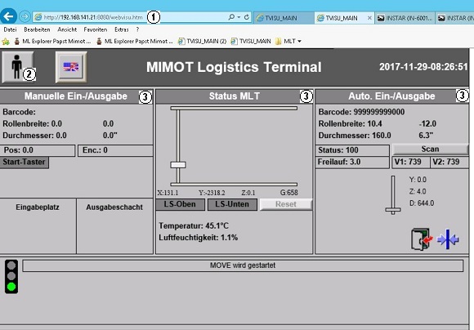Click the Auto. Ein-/Ausgabe header
Image resolution: width=474 pixels, height=330 pixels.
[391, 96]
